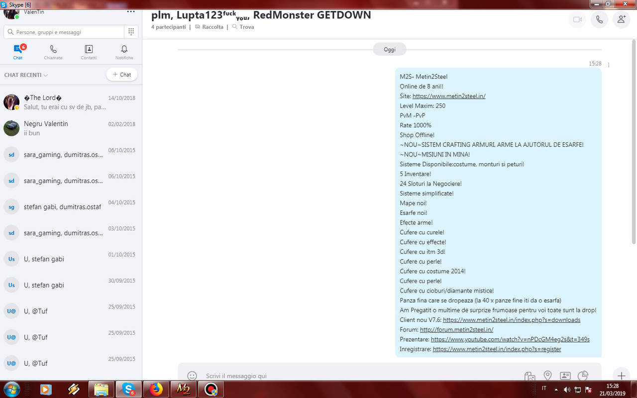Share location via pin icon
The height and width of the screenshot is (398, 637).
pos(547,376)
